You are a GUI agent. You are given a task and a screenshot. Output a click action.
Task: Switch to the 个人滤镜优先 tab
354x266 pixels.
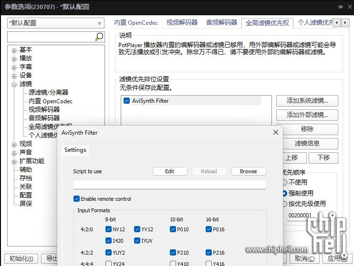[x=315, y=22]
